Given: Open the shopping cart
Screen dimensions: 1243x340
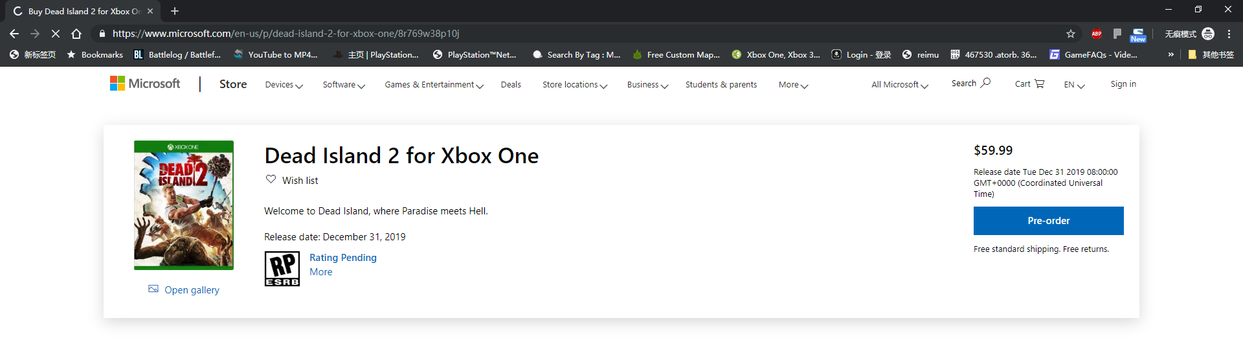Looking at the screenshot, I should (1029, 84).
